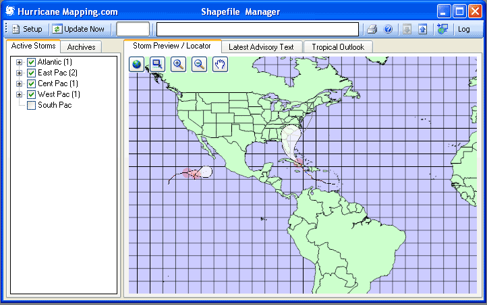Click the small blank toolbar field
This screenshot has width=487, height=305.
133,29
